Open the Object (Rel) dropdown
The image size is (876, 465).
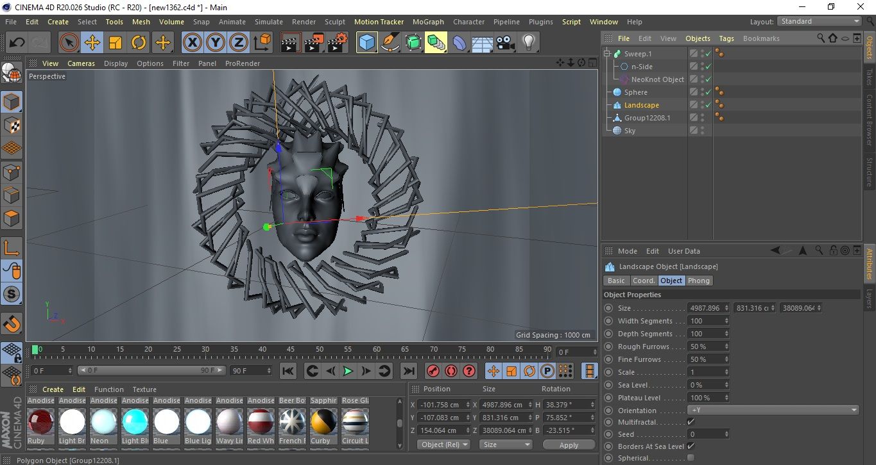(443, 445)
